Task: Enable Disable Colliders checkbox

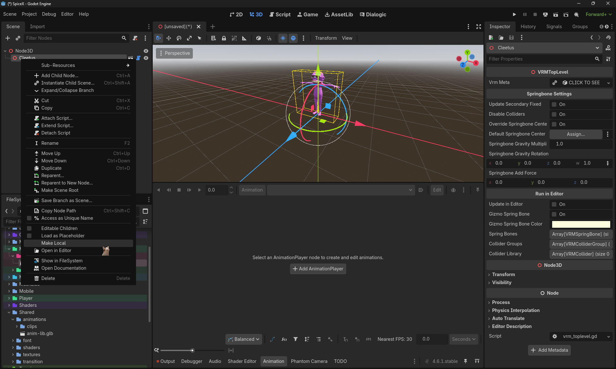Action: 554,114
